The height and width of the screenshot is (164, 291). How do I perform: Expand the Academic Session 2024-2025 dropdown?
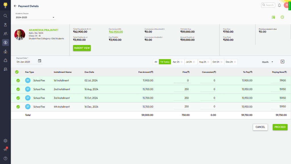coord(35,18)
